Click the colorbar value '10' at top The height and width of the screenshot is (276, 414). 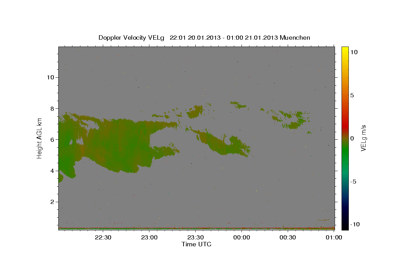click(354, 52)
